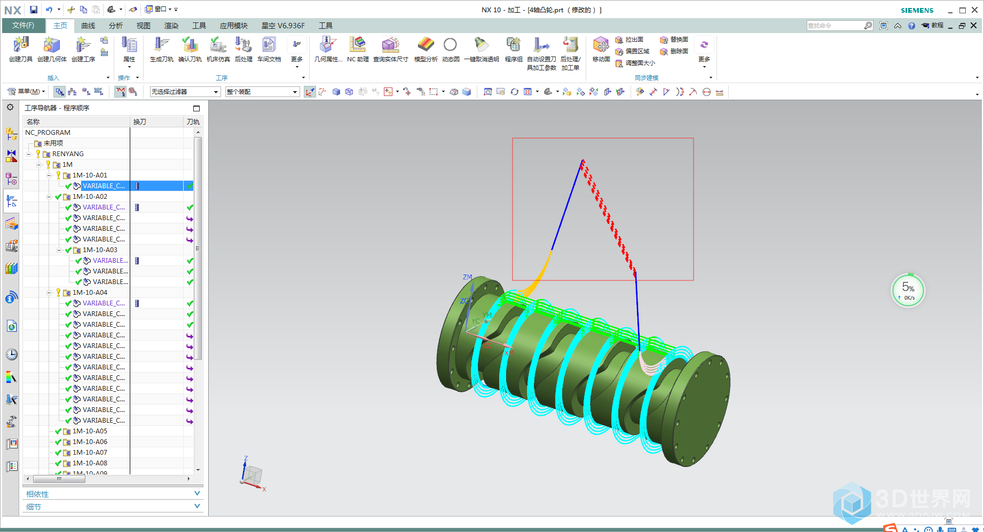Click Delete Face (删除面)
The width and height of the screenshot is (984, 532).
coord(674,52)
